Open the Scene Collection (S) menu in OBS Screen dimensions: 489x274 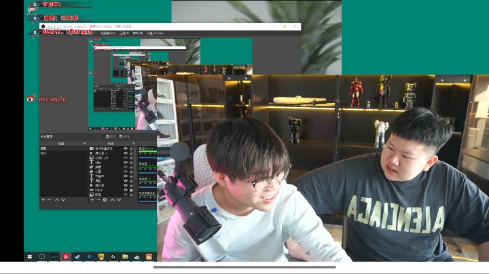click(108, 33)
